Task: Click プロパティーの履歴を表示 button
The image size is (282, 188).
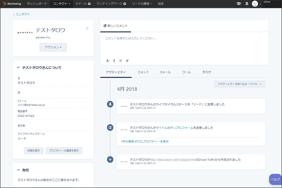Action: coord(64,150)
